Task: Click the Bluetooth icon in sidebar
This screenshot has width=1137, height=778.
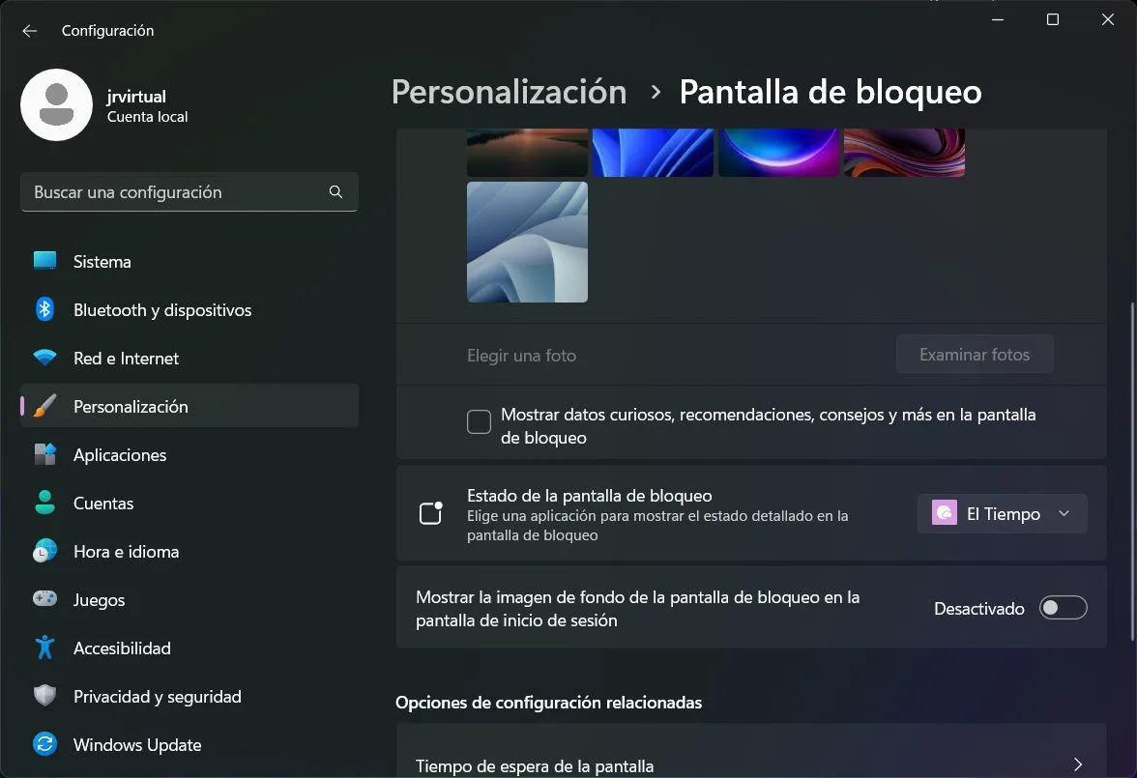Action: click(x=44, y=309)
